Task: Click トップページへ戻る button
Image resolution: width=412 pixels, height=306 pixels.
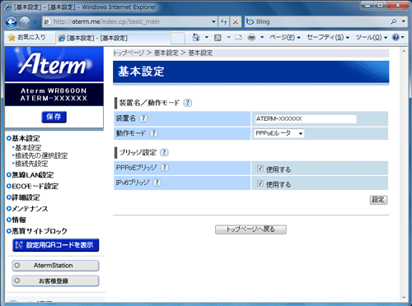Action: coord(250,229)
